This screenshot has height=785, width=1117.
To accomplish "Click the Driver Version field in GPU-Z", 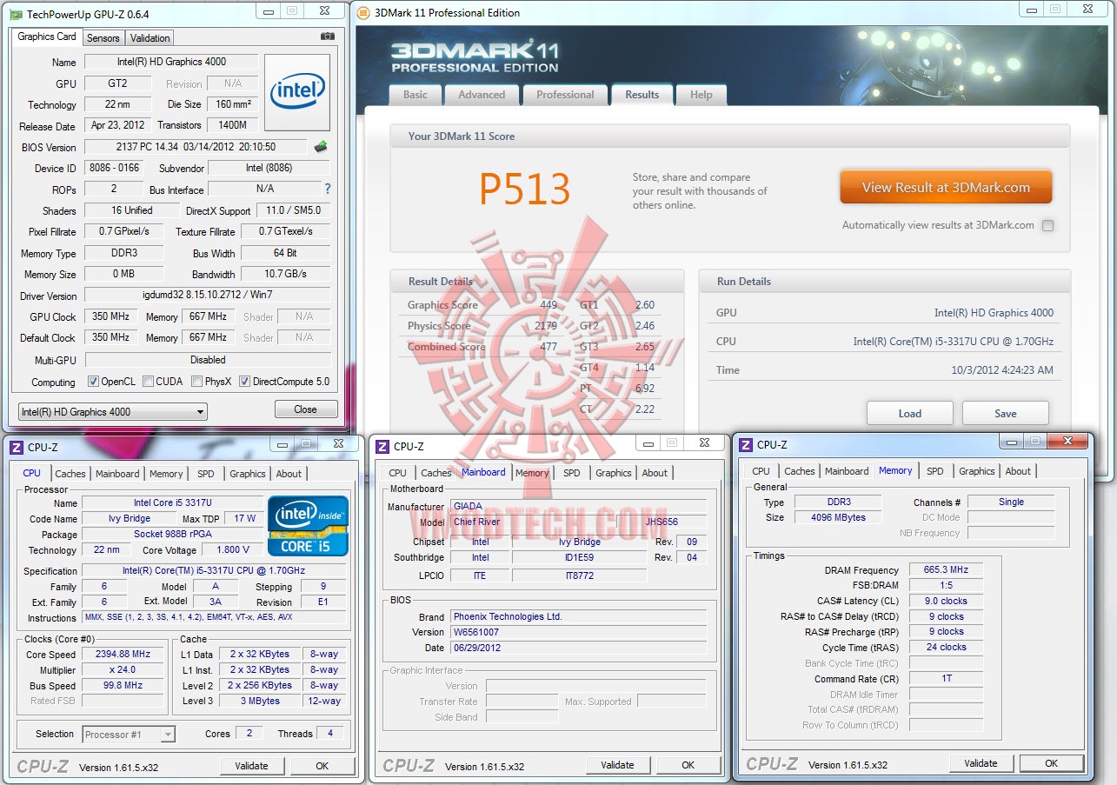I will pos(207,296).
